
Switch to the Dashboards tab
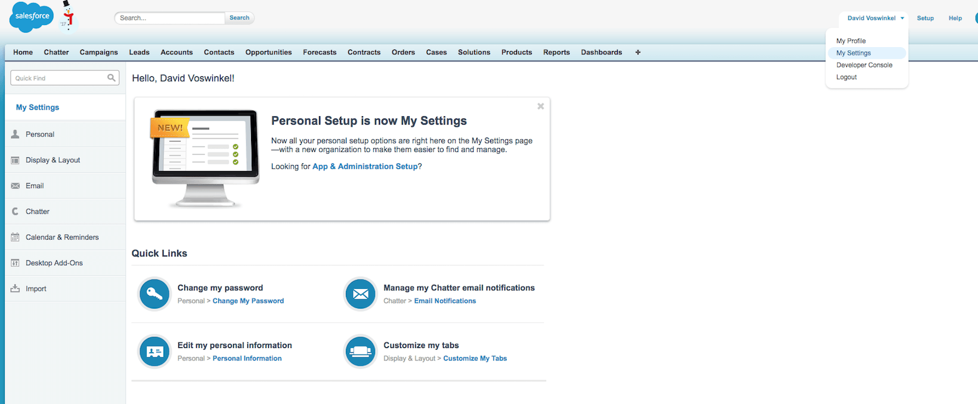601,52
